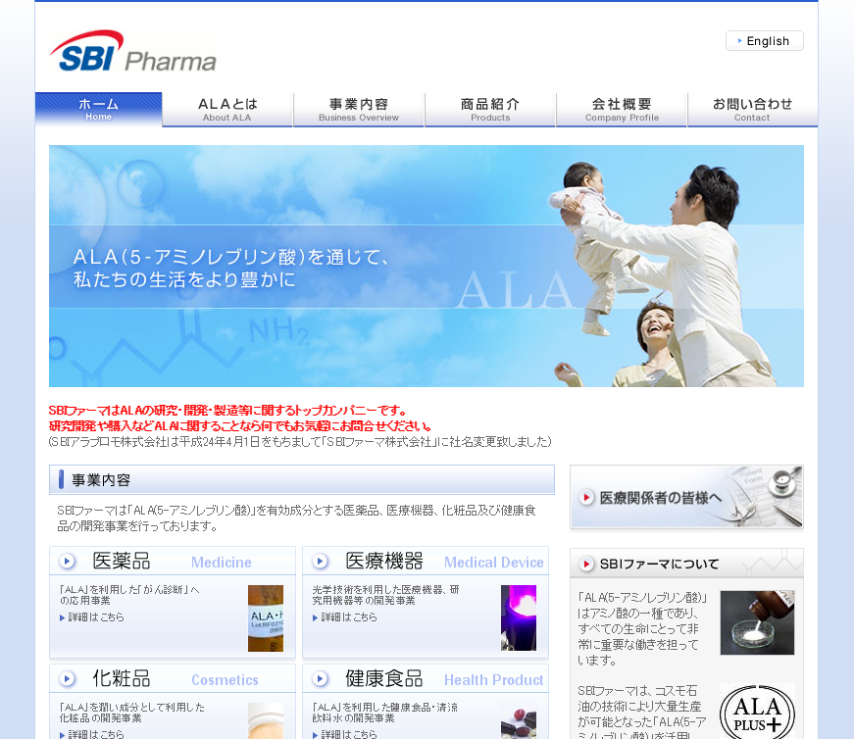Click the paragraph 「ALA(5-アミノレブリン酸)」はアミノ酸の一種
This screenshot has height=739, width=854.
click(x=642, y=629)
